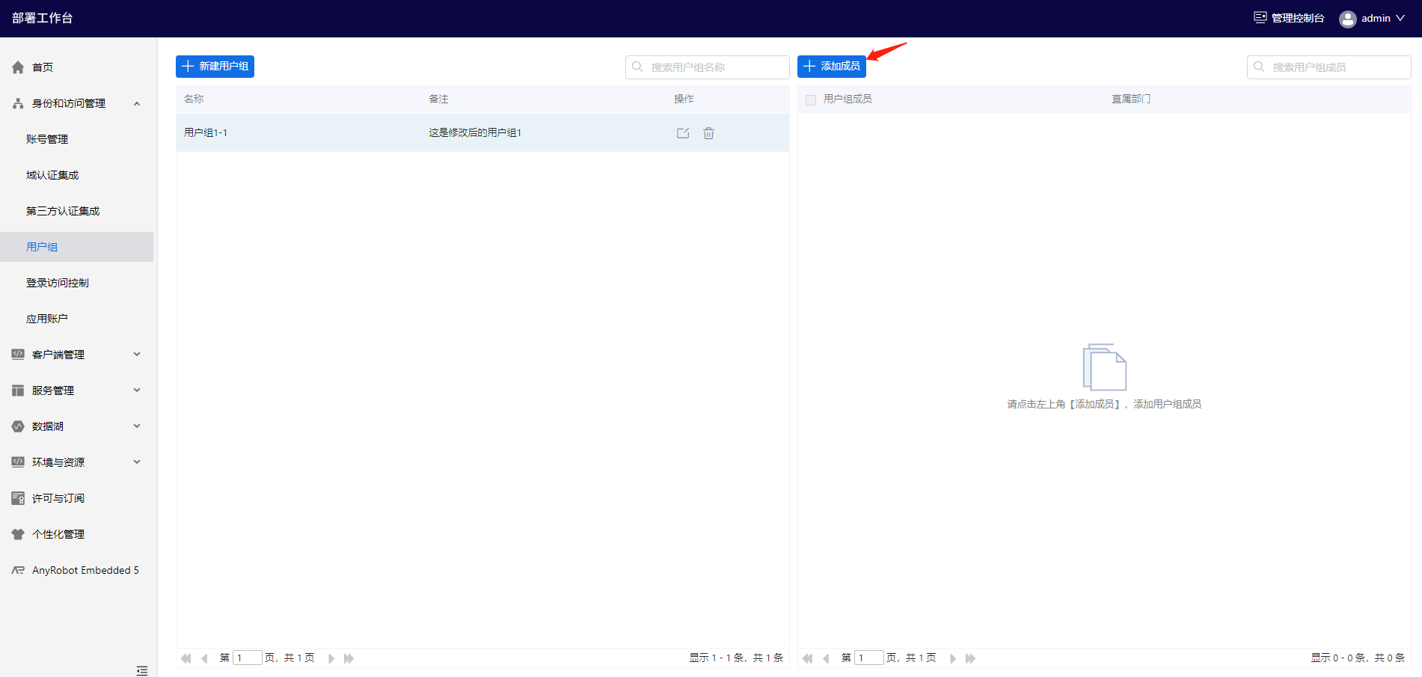Click the 部署工作台 title
Viewport: 1422px width, 677px height.
[43, 18]
